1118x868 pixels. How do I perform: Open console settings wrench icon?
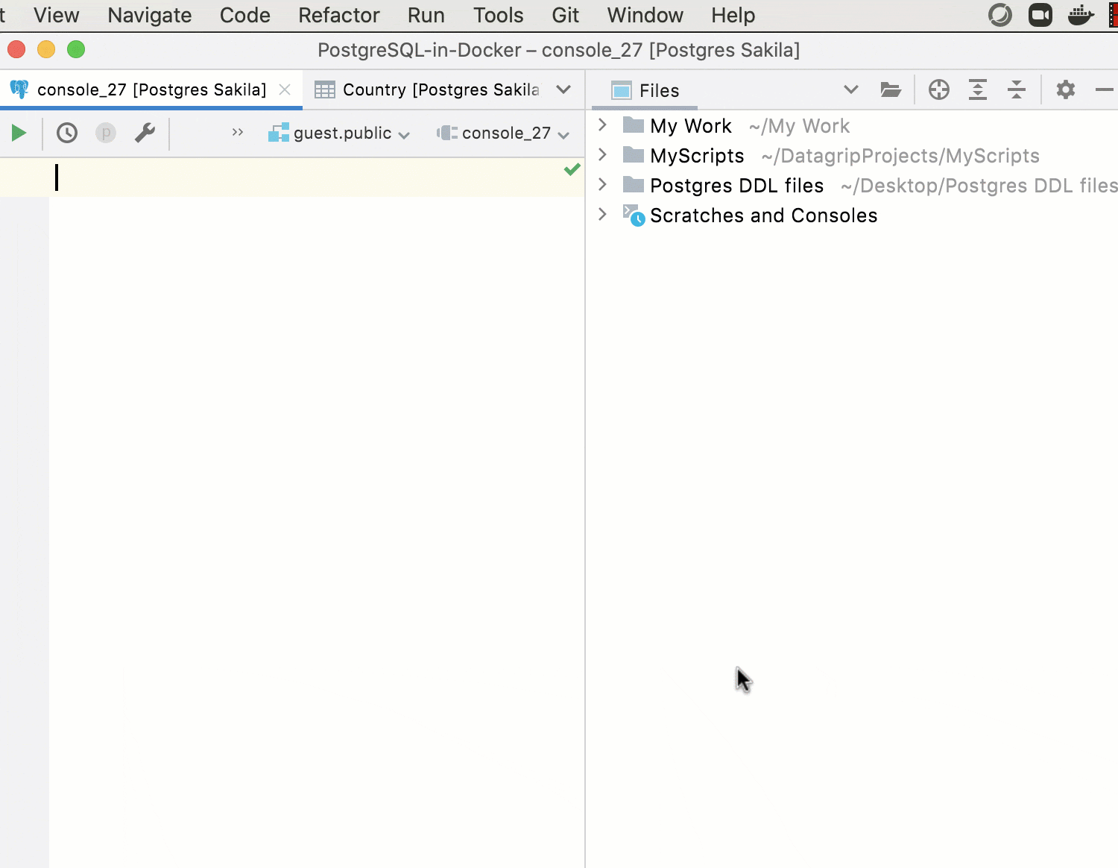145,133
